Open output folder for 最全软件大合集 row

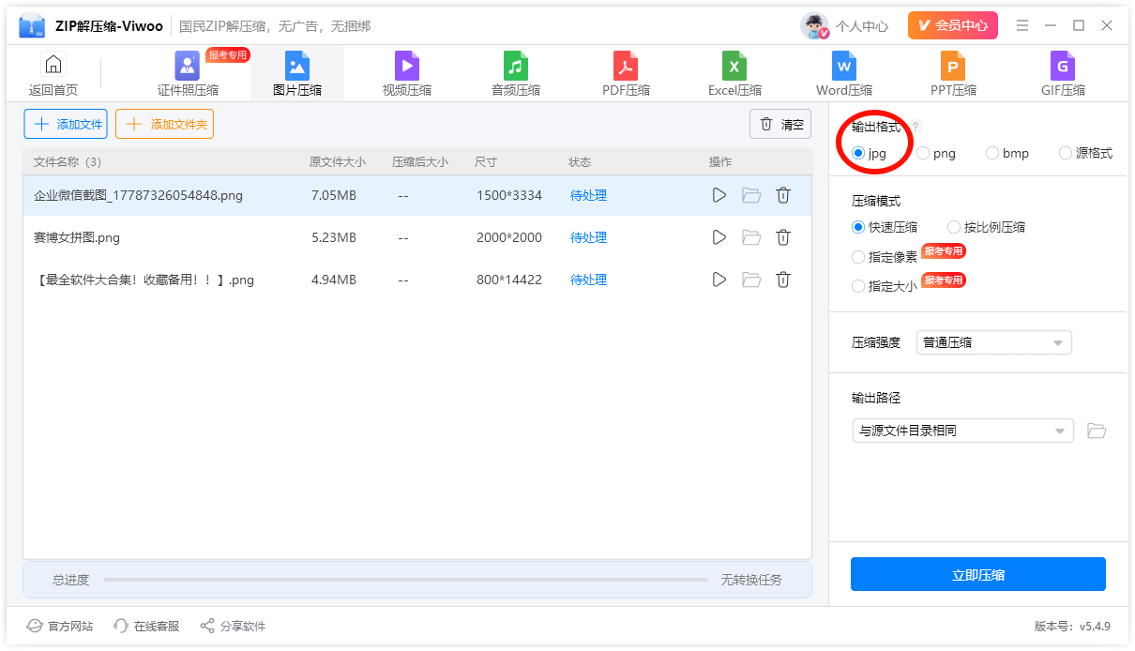coord(751,280)
